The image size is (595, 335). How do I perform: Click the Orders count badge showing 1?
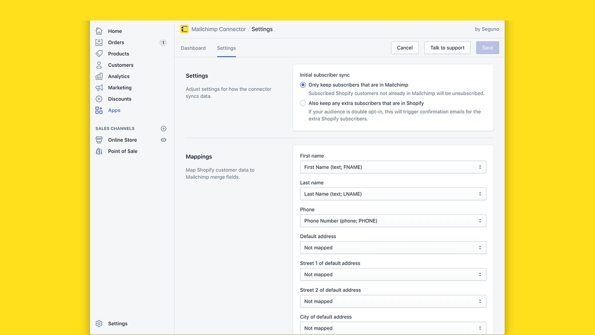[x=163, y=42]
